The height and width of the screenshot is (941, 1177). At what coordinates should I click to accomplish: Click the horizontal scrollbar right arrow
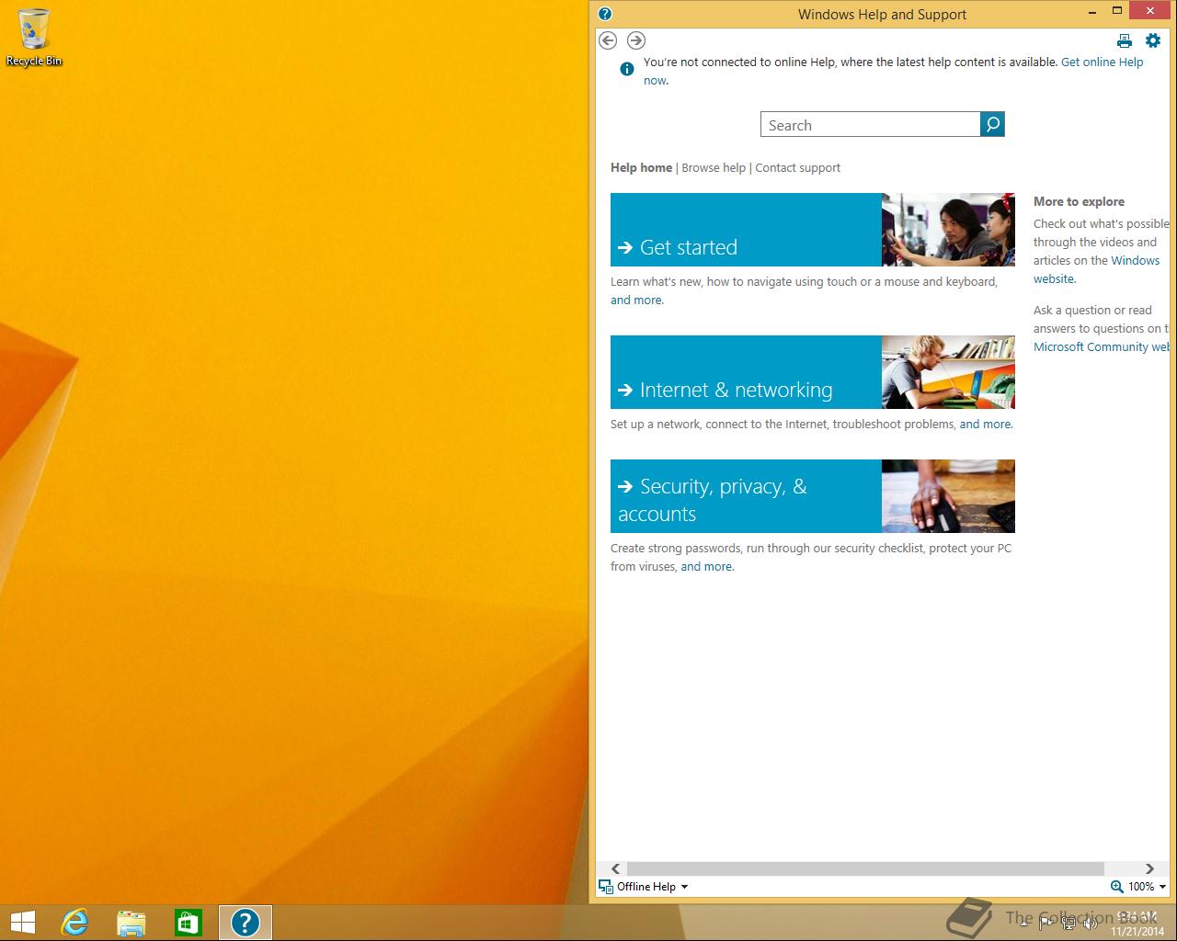[1149, 868]
